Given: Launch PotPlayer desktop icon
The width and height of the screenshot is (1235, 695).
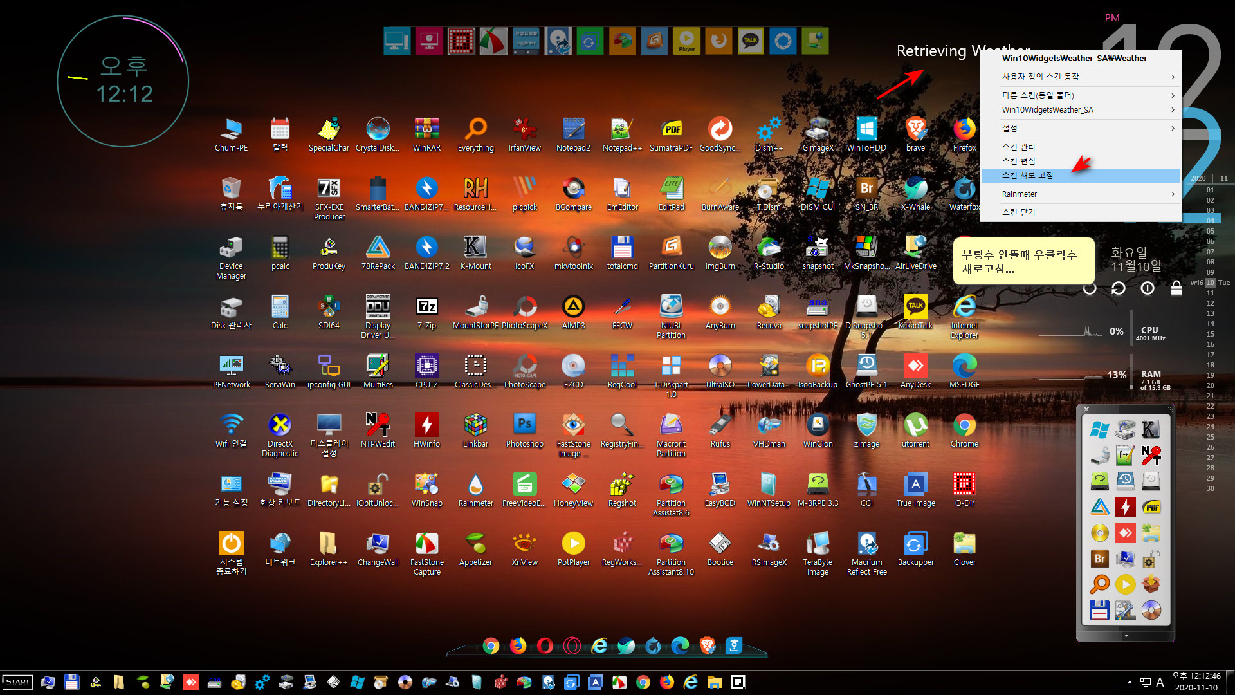Looking at the screenshot, I should (573, 549).
